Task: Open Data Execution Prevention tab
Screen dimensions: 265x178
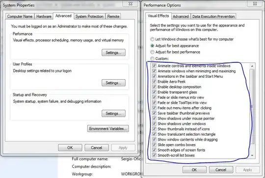Action: [213, 16]
